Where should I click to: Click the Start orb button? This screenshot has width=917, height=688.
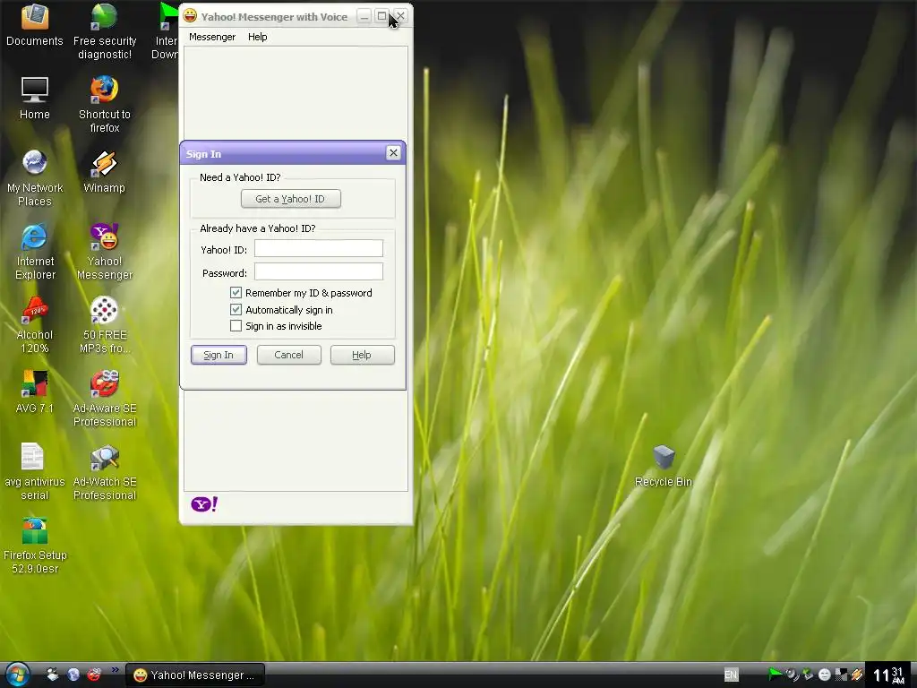pyautogui.click(x=18, y=675)
